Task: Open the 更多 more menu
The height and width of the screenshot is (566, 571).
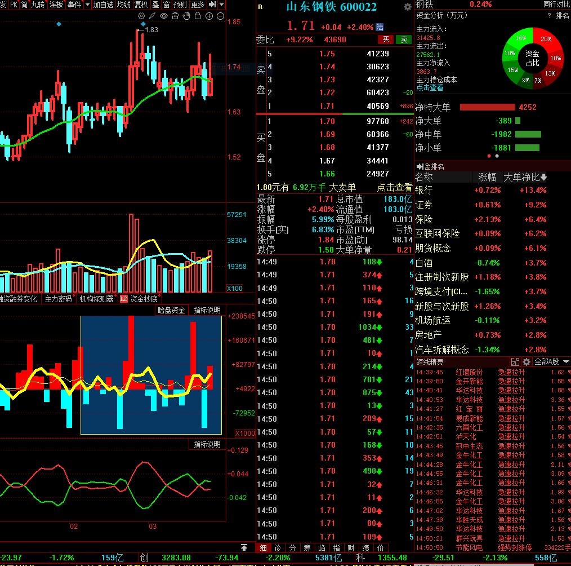Action: pyautogui.click(x=198, y=5)
